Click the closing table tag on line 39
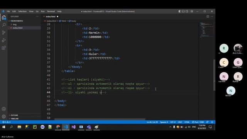 pos(68,71)
